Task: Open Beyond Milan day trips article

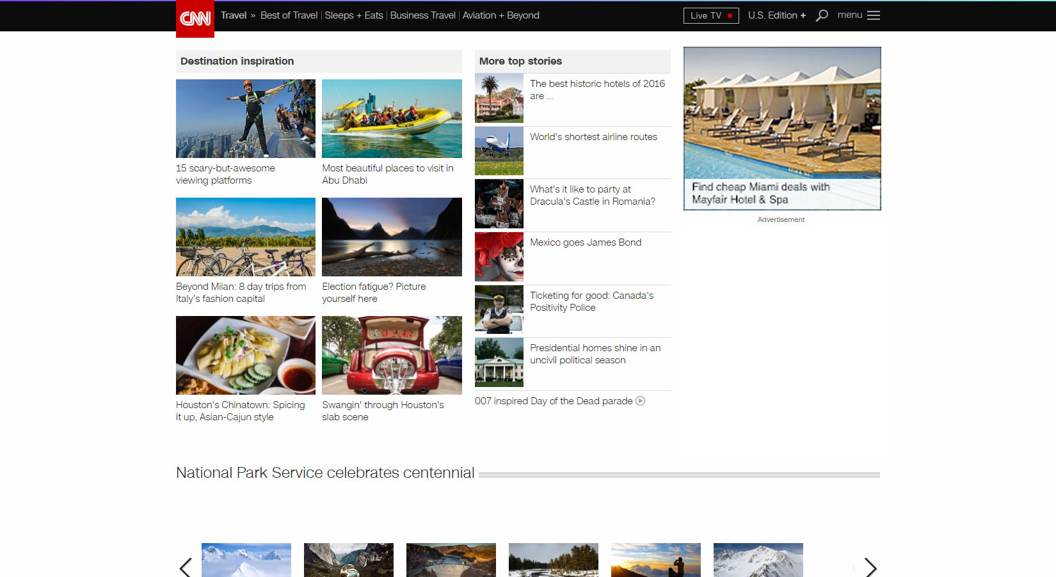Action: (241, 292)
